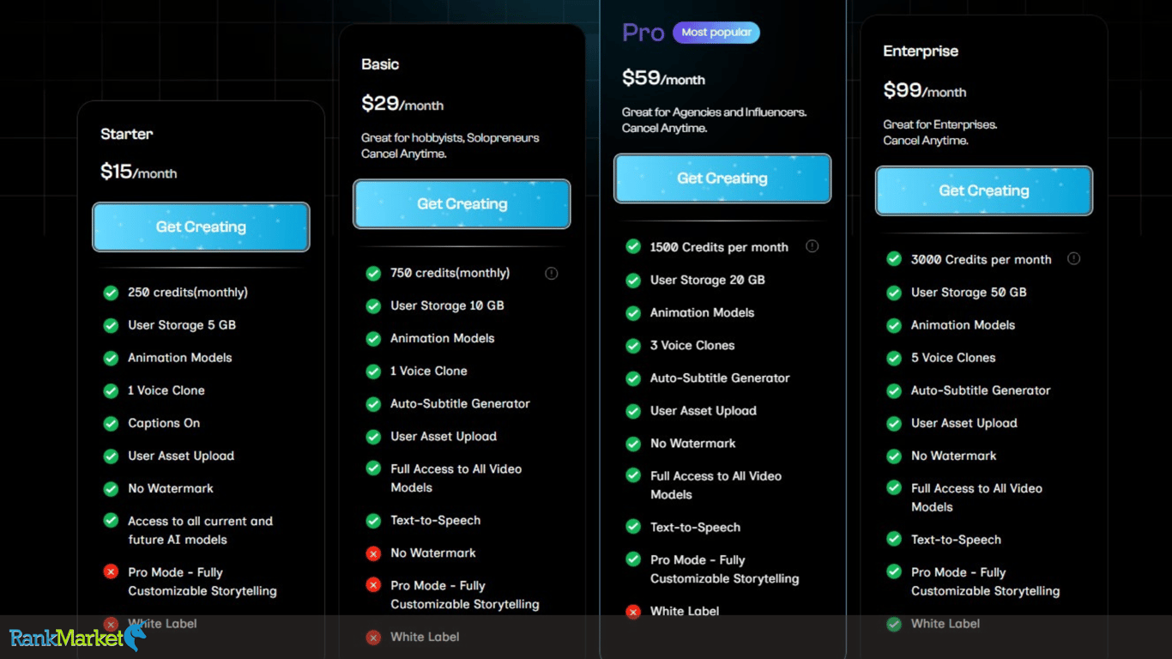This screenshot has width=1172, height=659.
Task: Click green check next to User Storage 10 GB
Action: coord(373,305)
